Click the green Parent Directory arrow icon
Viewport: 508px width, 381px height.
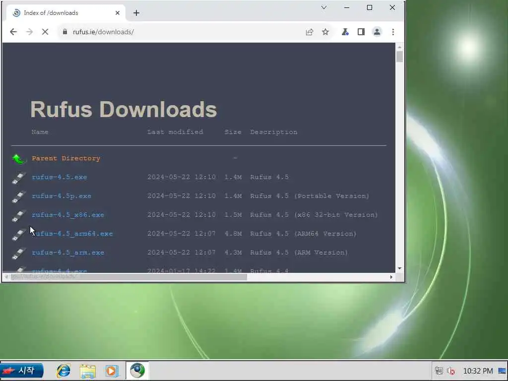click(19, 159)
